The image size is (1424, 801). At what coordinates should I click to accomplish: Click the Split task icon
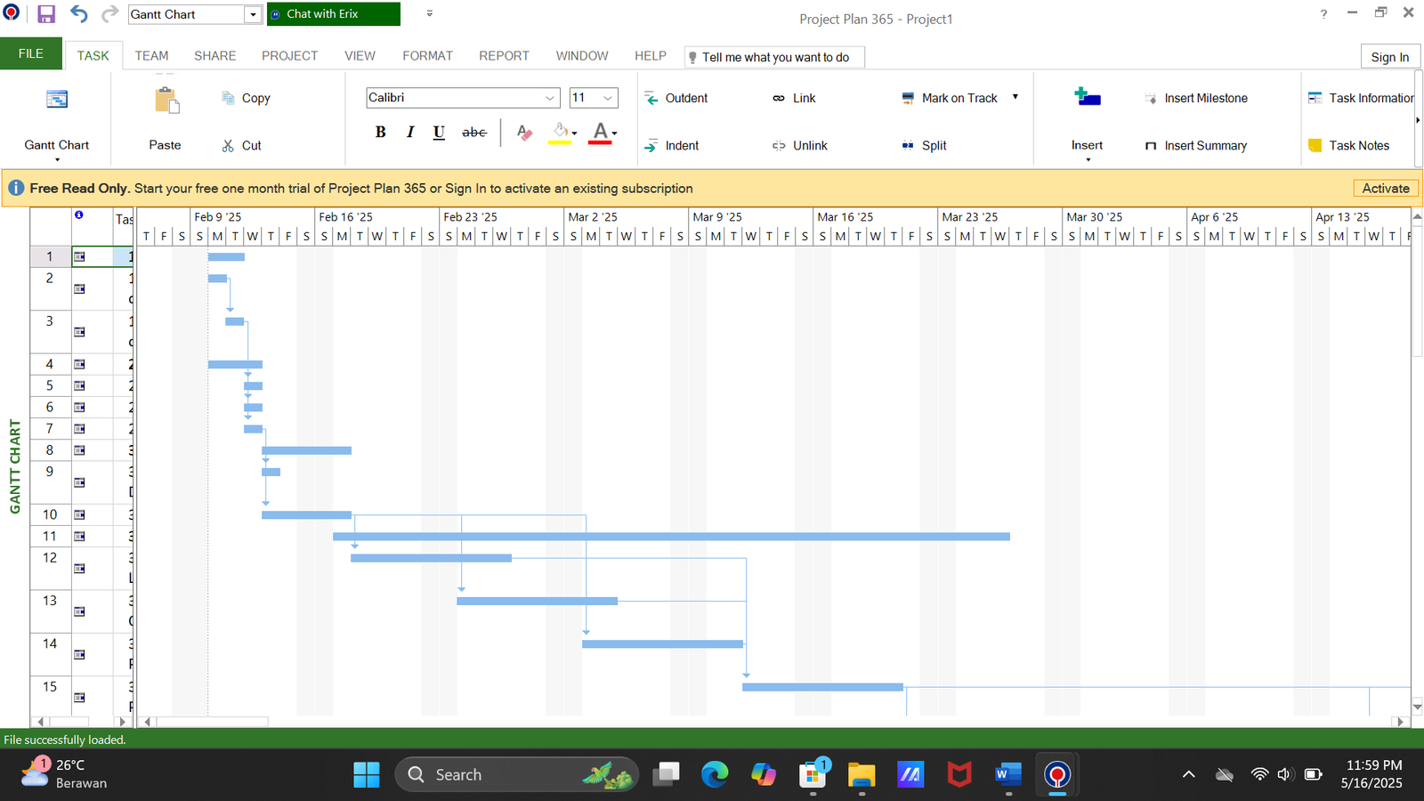point(908,146)
